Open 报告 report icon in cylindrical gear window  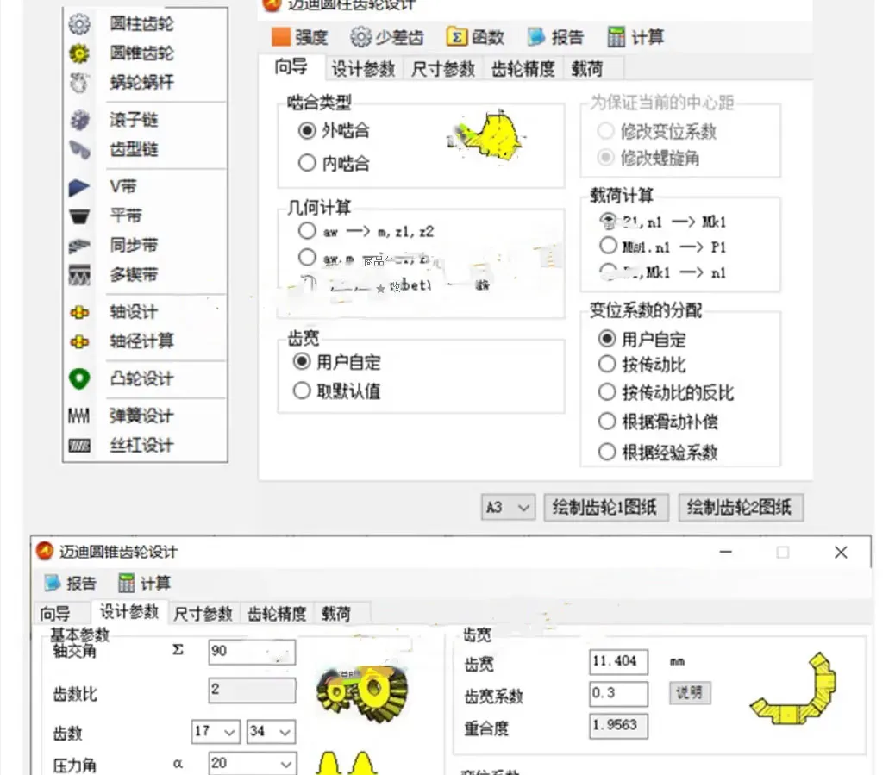point(536,37)
